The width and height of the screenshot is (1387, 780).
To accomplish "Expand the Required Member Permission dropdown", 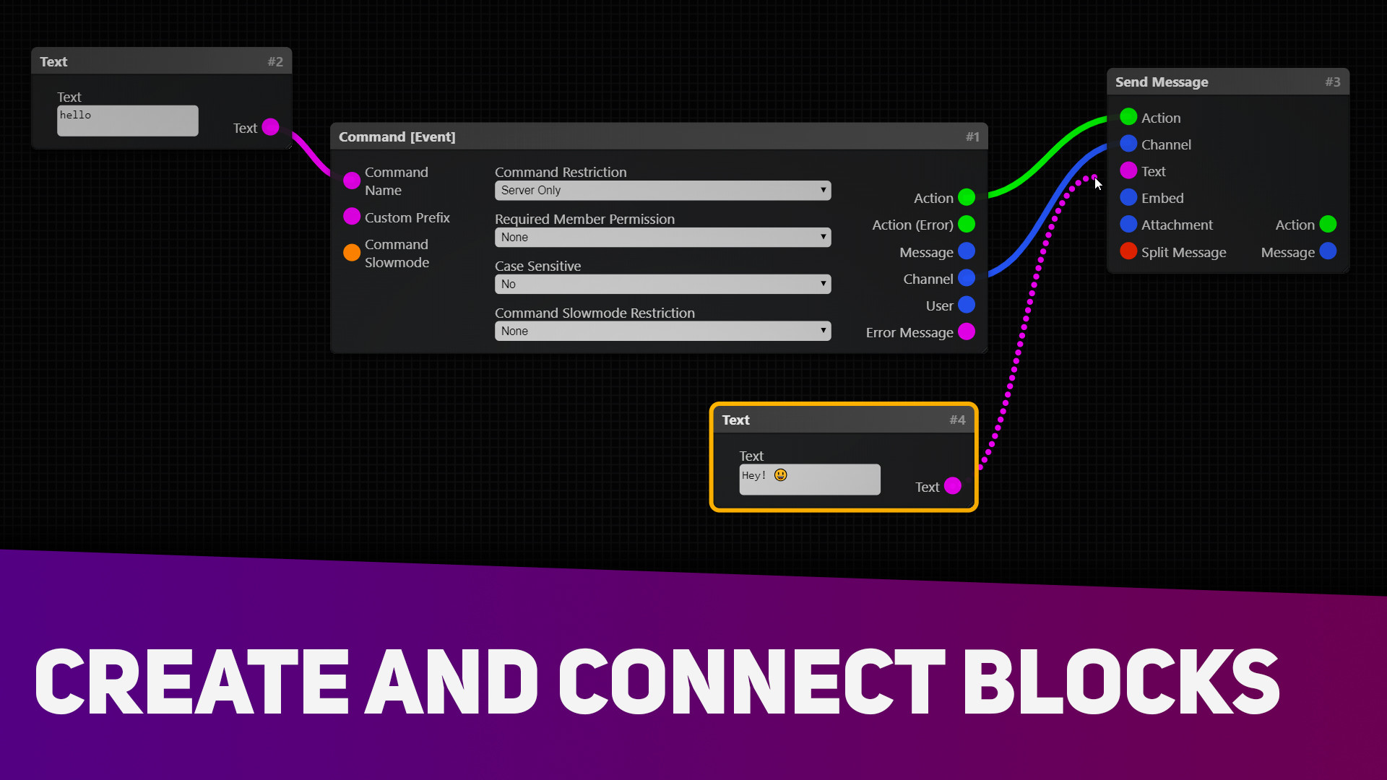I will [660, 236].
